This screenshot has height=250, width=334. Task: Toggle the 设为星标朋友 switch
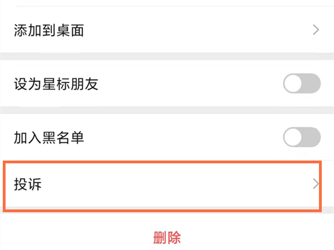point(302,84)
